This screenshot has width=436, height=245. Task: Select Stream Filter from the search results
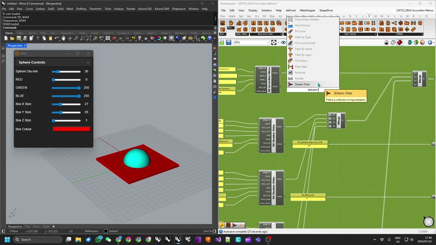pos(302,84)
